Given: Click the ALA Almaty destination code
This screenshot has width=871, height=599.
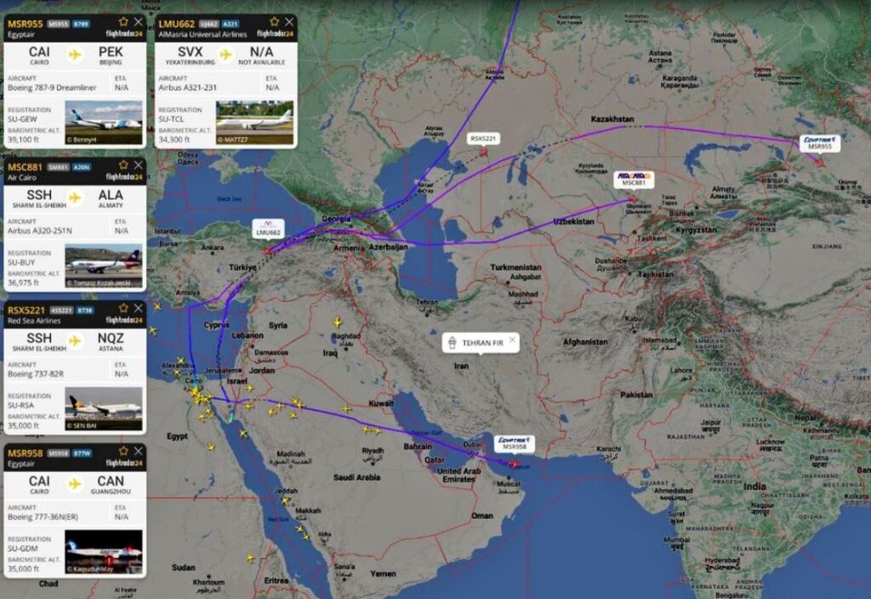Looking at the screenshot, I should pos(111,195).
